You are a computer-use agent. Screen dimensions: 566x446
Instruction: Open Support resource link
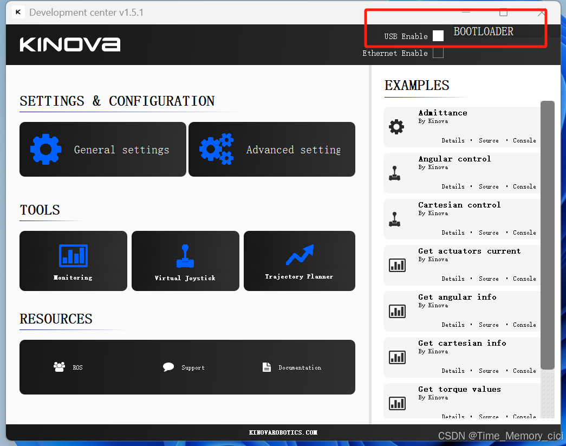pos(193,367)
